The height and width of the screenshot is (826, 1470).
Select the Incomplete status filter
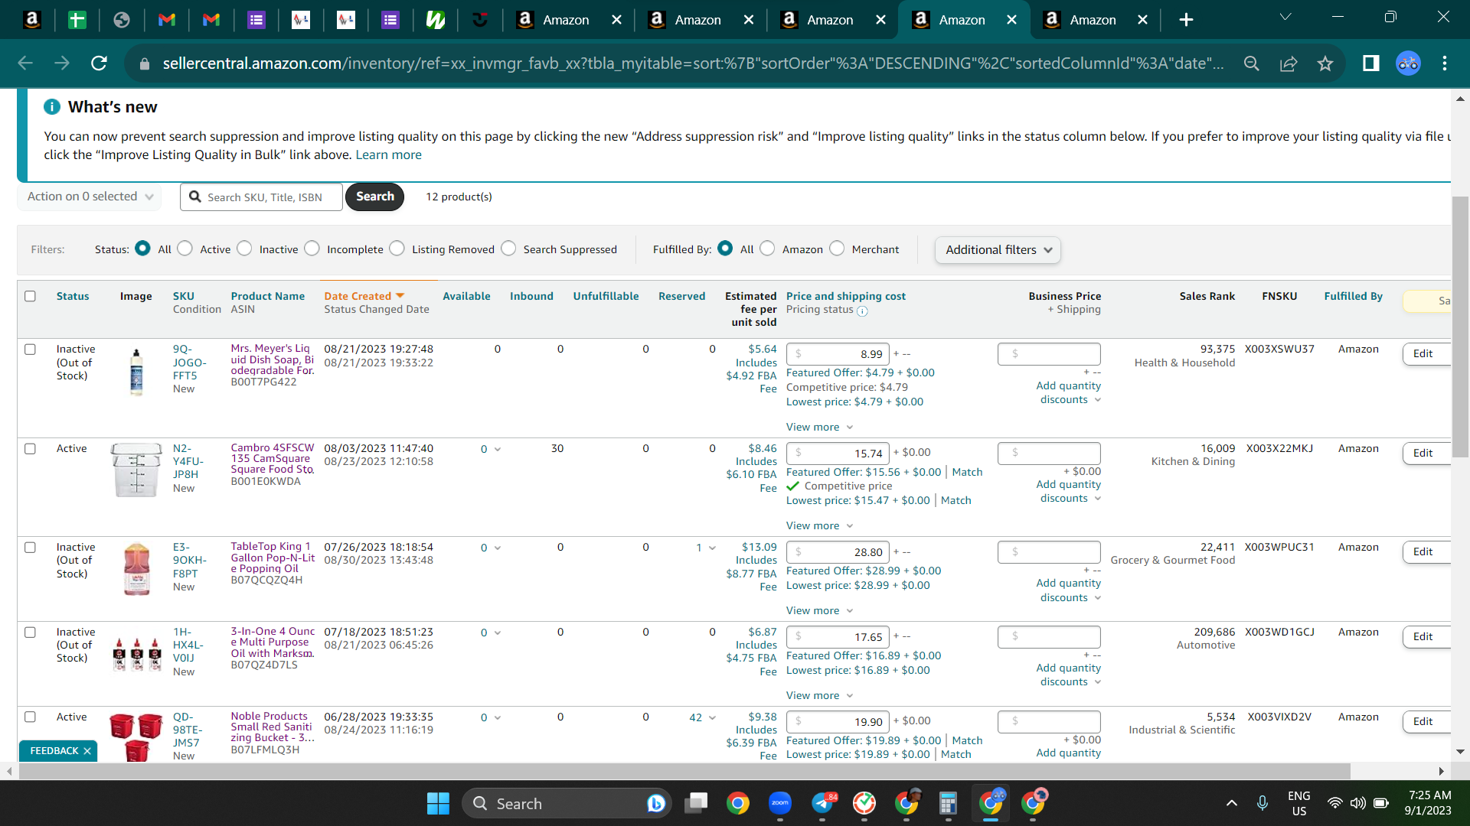(312, 249)
